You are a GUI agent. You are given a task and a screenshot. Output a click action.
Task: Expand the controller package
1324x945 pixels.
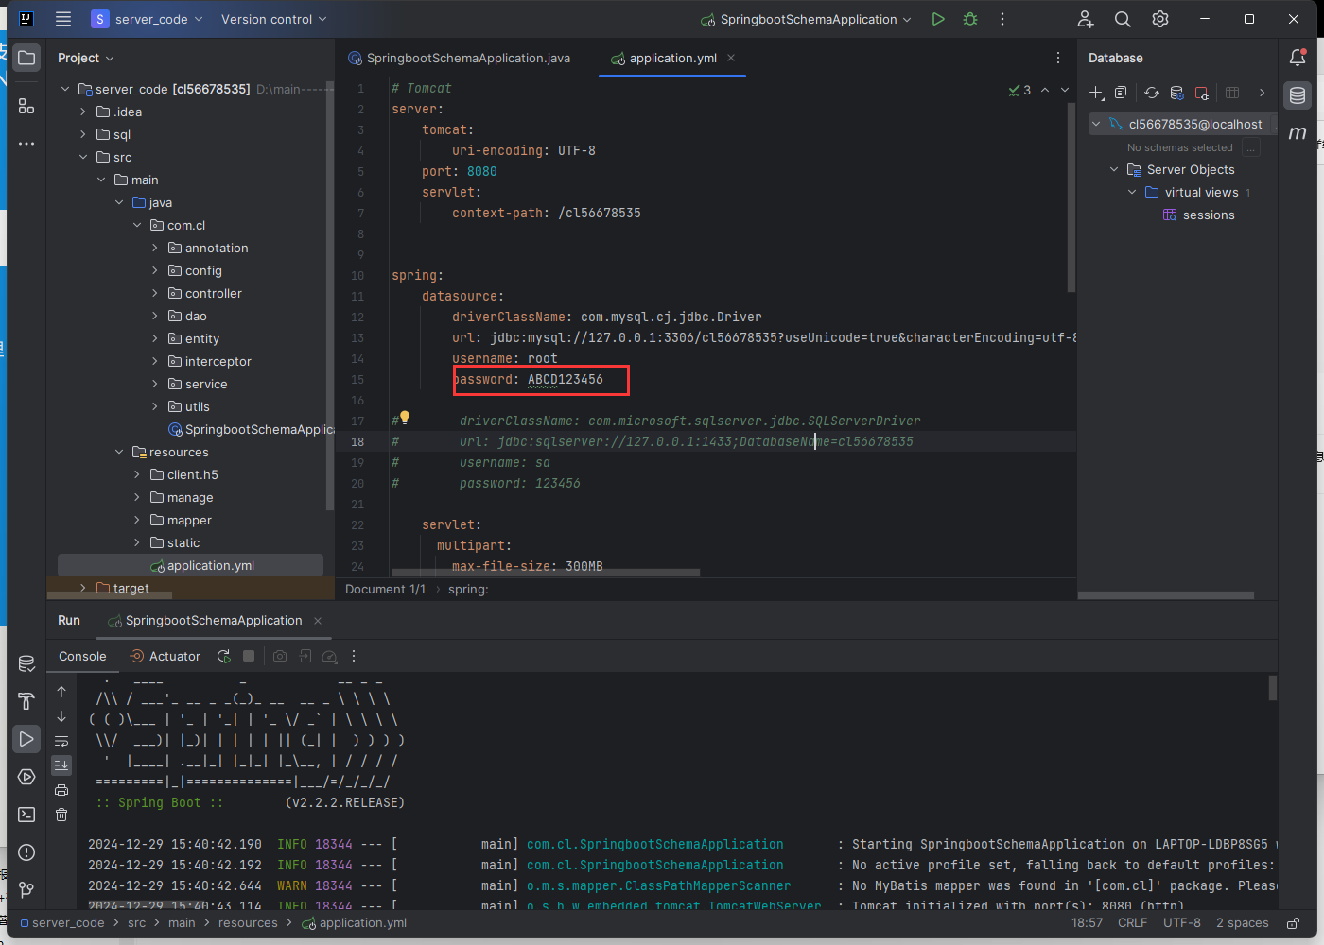tap(155, 293)
